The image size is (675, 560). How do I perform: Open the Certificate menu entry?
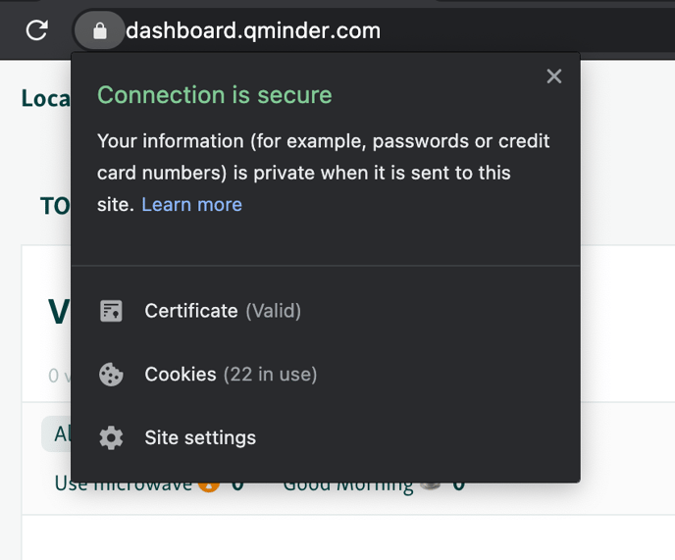[x=191, y=311]
